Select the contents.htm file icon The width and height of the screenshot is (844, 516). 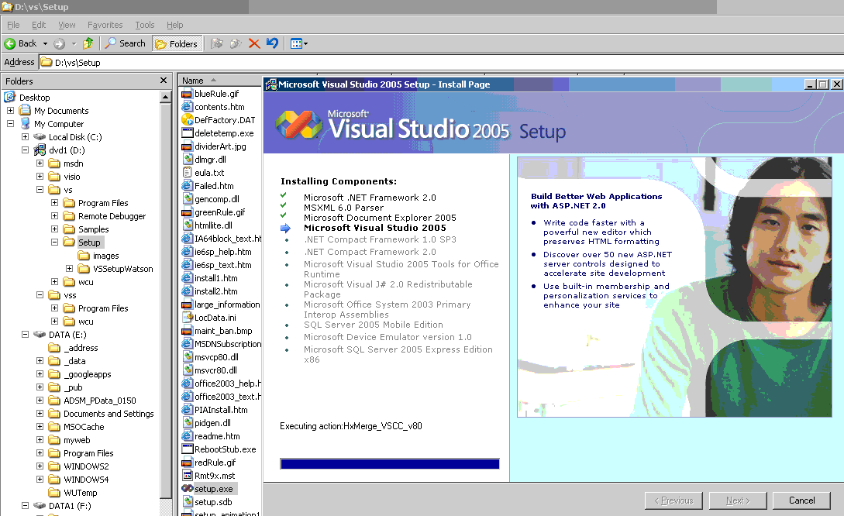(x=188, y=107)
